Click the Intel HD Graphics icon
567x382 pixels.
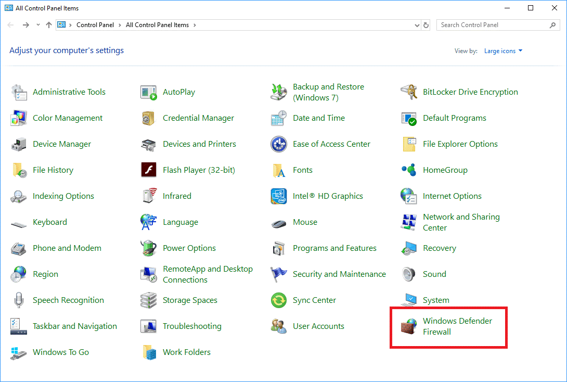[279, 196]
